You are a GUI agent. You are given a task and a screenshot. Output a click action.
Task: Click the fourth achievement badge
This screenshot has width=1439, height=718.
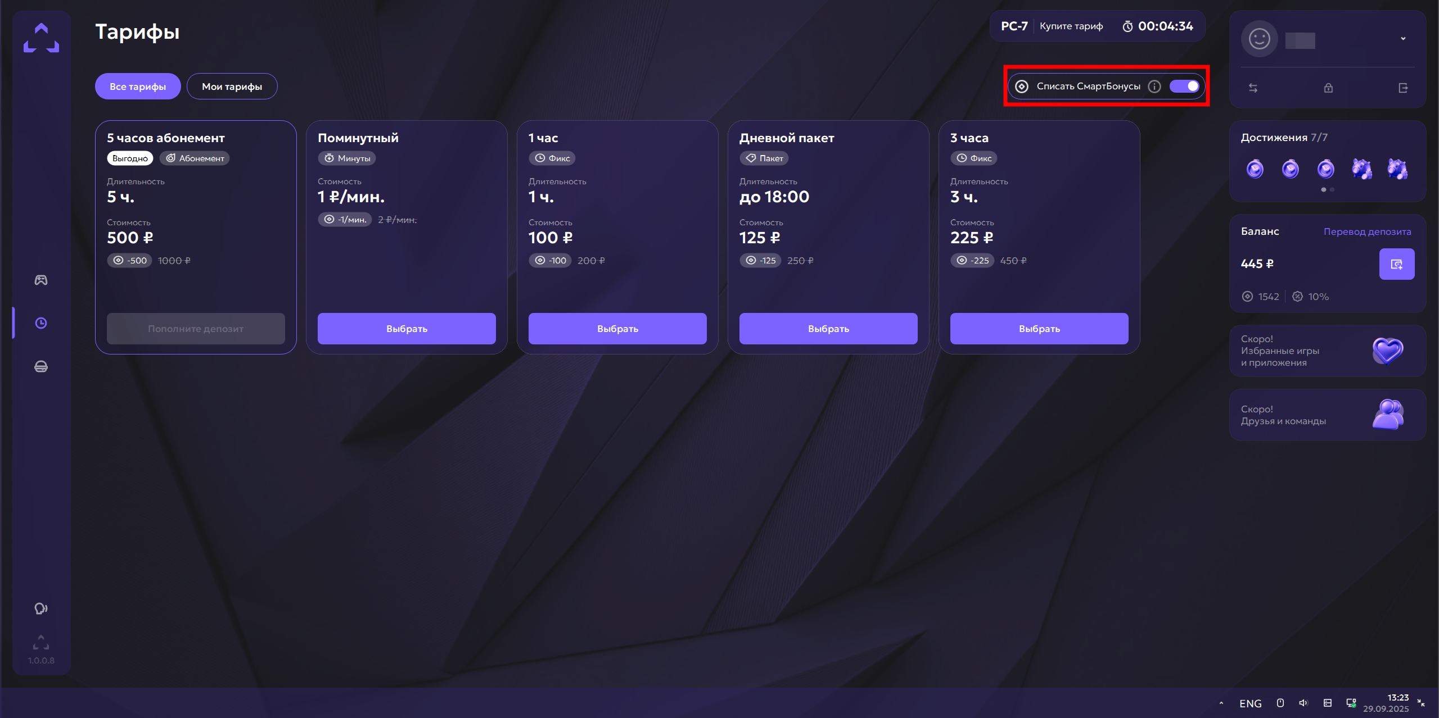tap(1362, 169)
